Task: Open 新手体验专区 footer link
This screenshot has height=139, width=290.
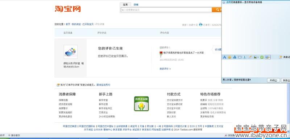Action: click(x=105, y=108)
